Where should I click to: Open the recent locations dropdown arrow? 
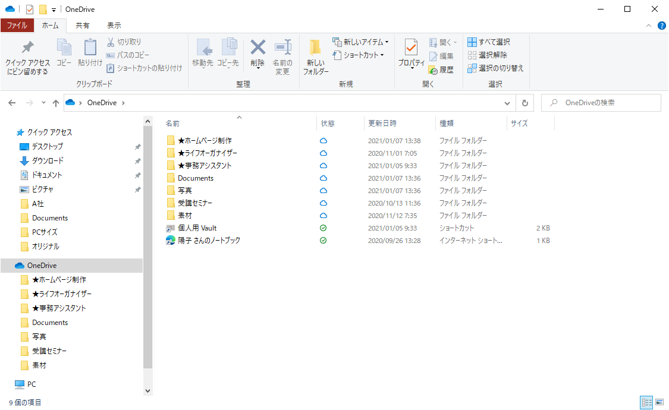43,103
